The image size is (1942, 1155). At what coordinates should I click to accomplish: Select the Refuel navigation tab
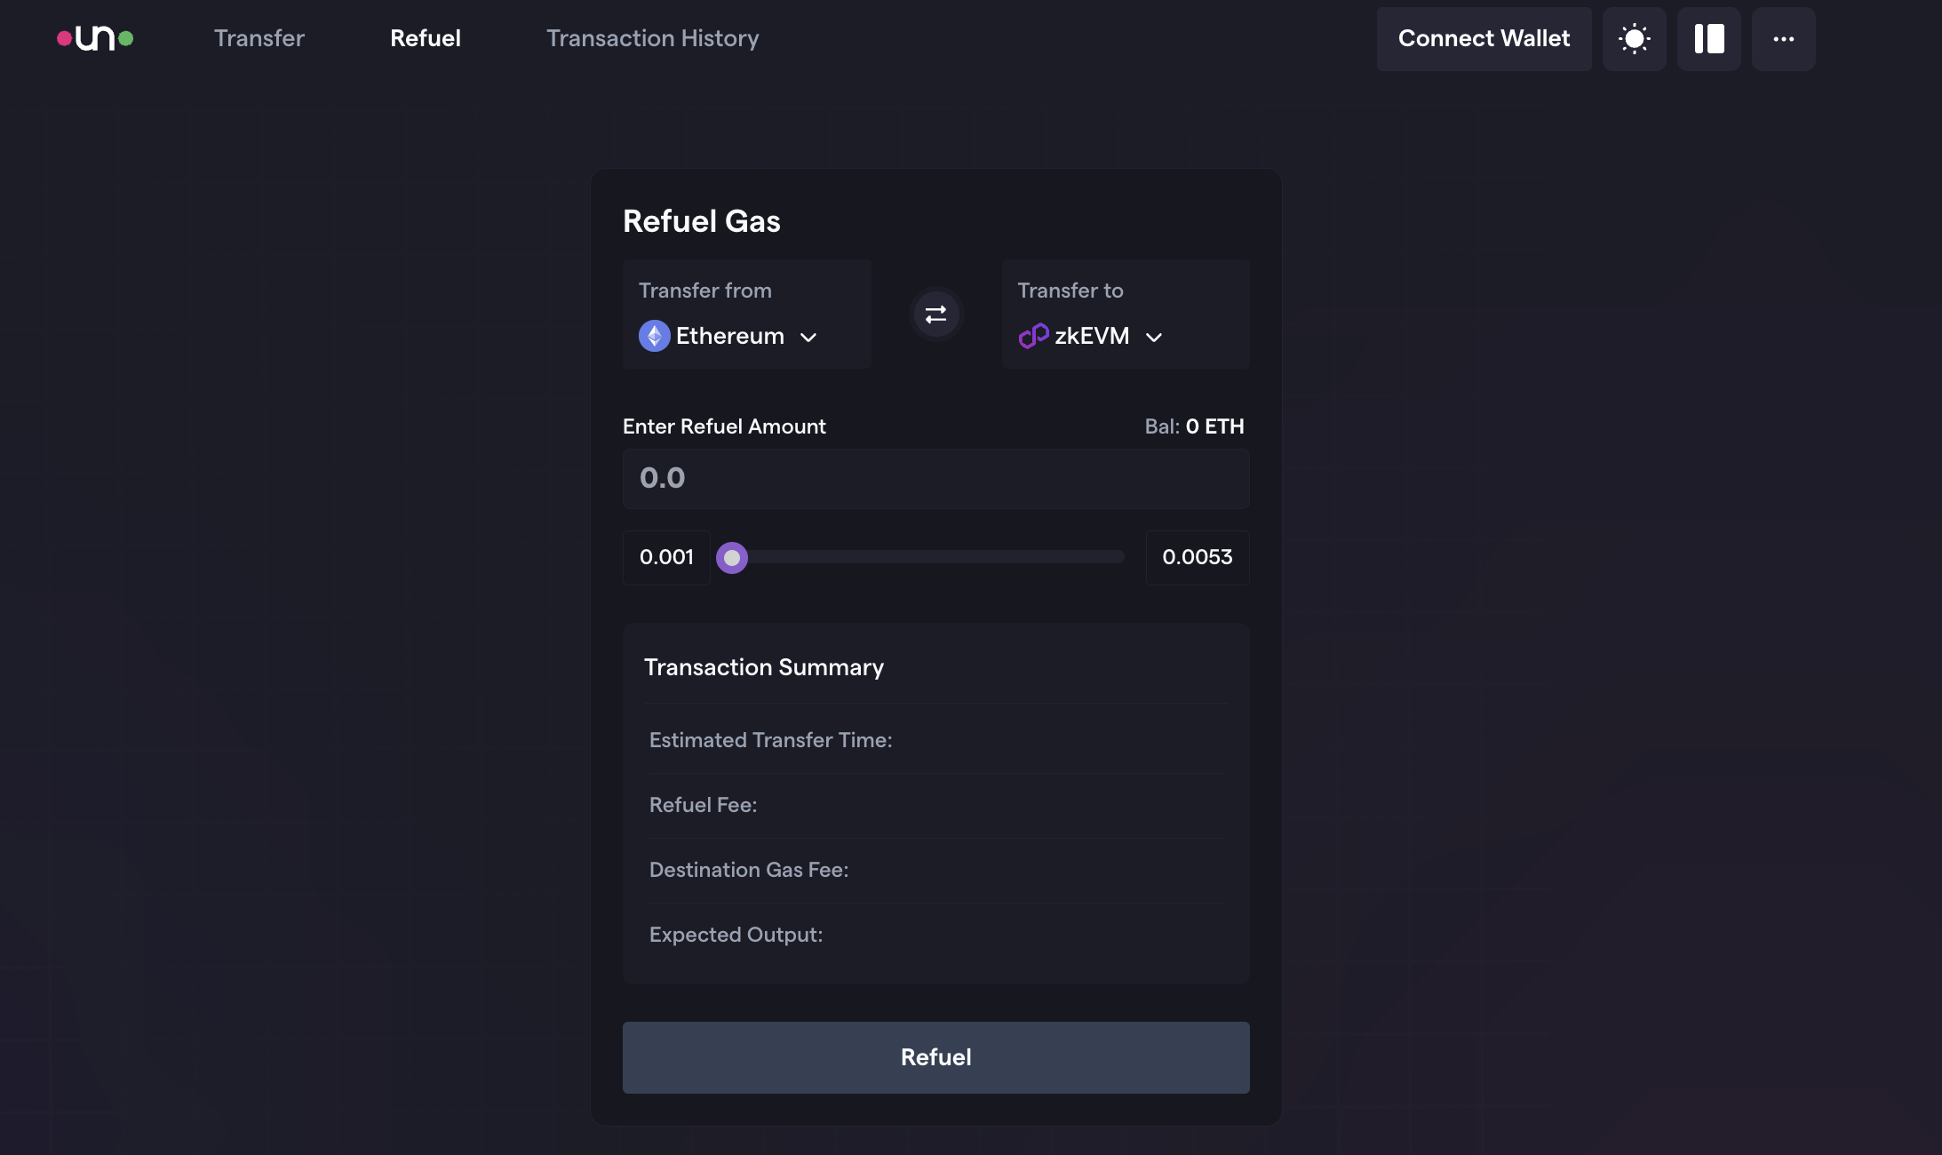tap(426, 38)
